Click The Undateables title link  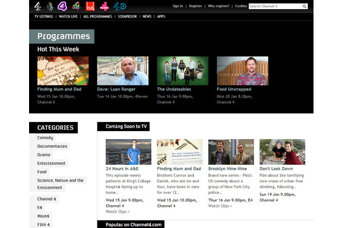(174, 89)
